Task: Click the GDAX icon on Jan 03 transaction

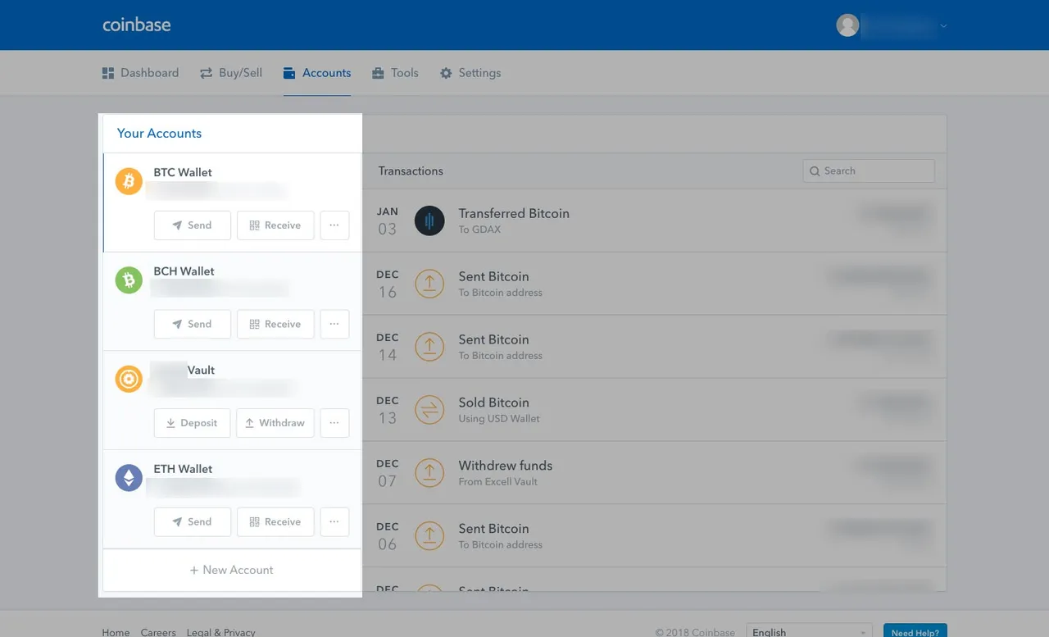Action: (x=429, y=221)
